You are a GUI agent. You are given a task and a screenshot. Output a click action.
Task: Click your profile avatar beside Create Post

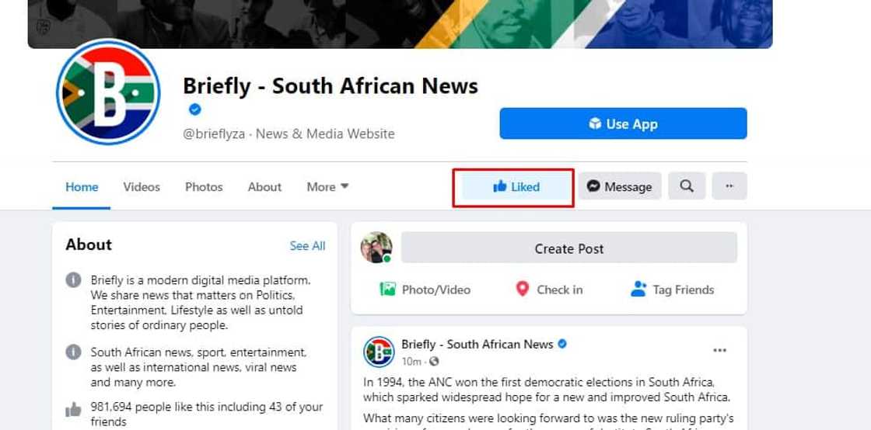[376, 248]
